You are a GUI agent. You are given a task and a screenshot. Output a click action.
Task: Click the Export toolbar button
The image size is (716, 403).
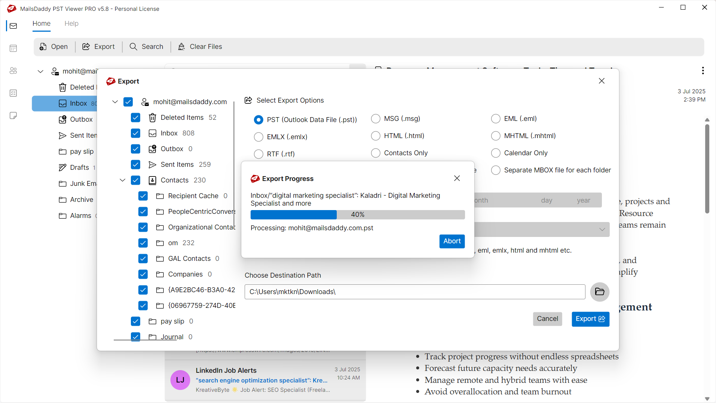(x=98, y=47)
